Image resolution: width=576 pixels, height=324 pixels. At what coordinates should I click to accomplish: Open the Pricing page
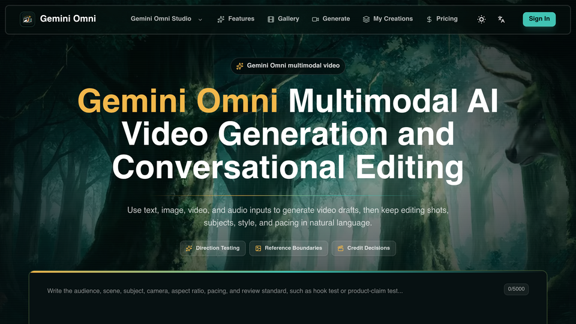(x=442, y=19)
